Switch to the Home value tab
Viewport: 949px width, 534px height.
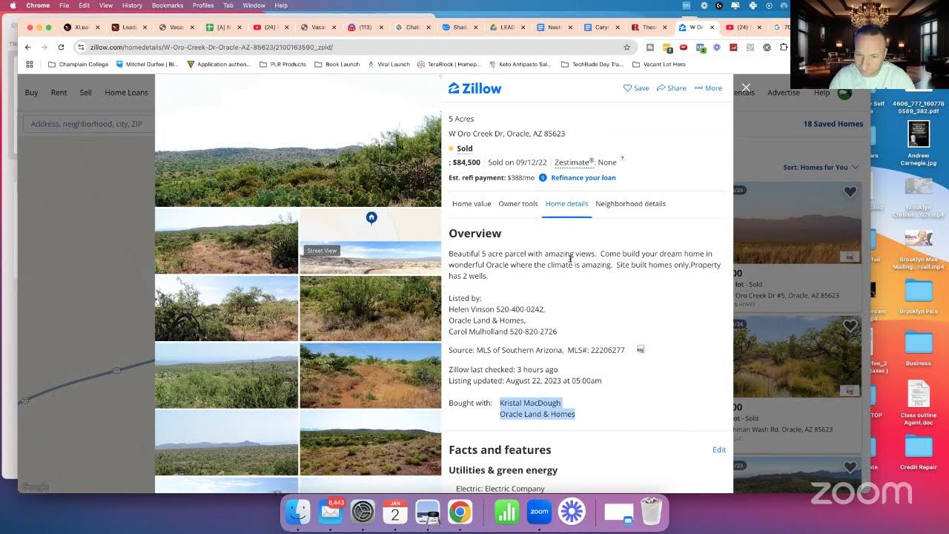[x=472, y=204]
